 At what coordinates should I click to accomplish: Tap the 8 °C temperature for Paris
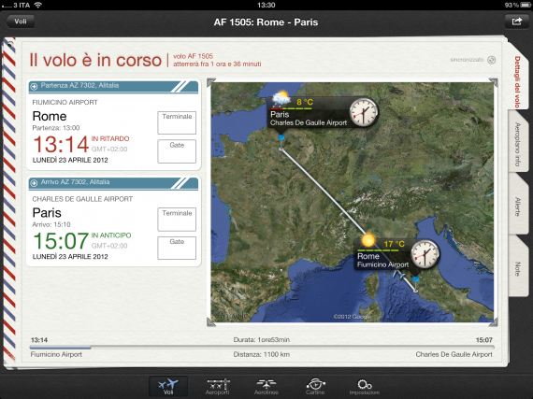(x=305, y=102)
